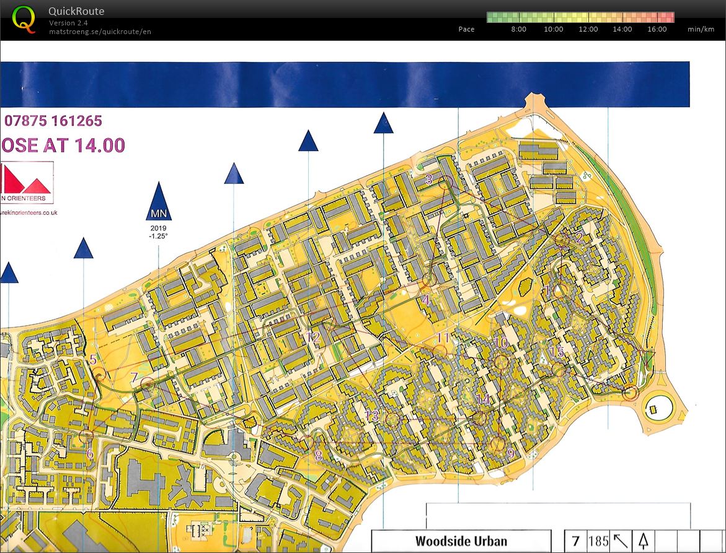The height and width of the screenshot is (553, 726).
Task: Click the 185 cell in the control description
Action: [x=598, y=541]
